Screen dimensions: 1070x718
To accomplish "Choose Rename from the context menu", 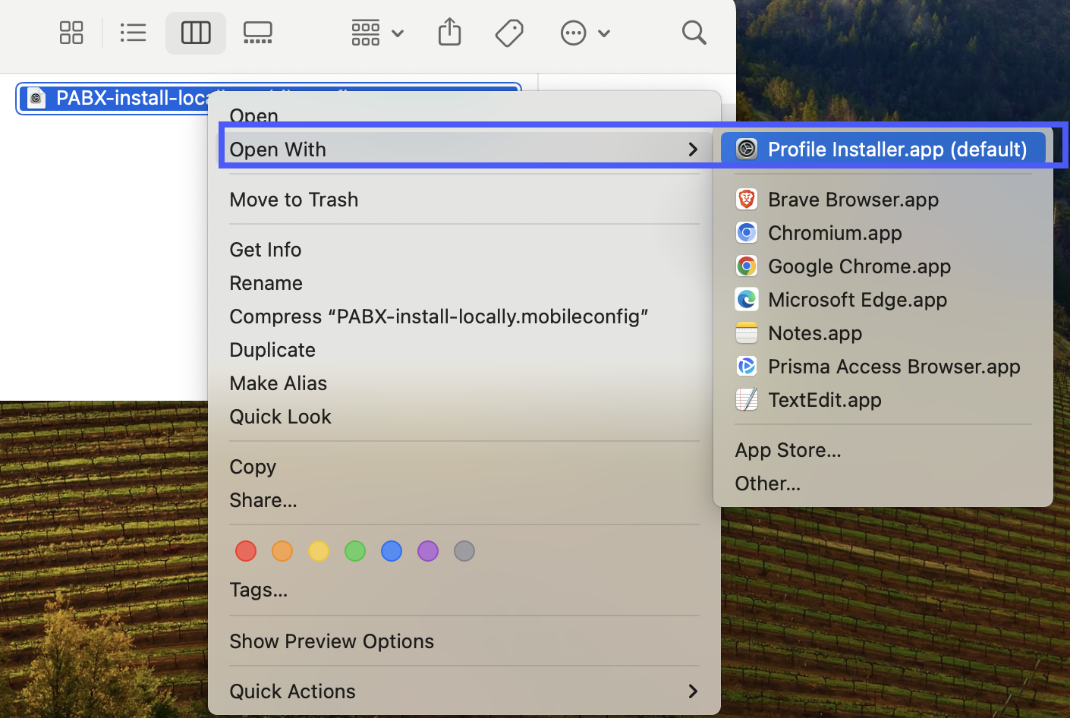I will click(464, 283).
